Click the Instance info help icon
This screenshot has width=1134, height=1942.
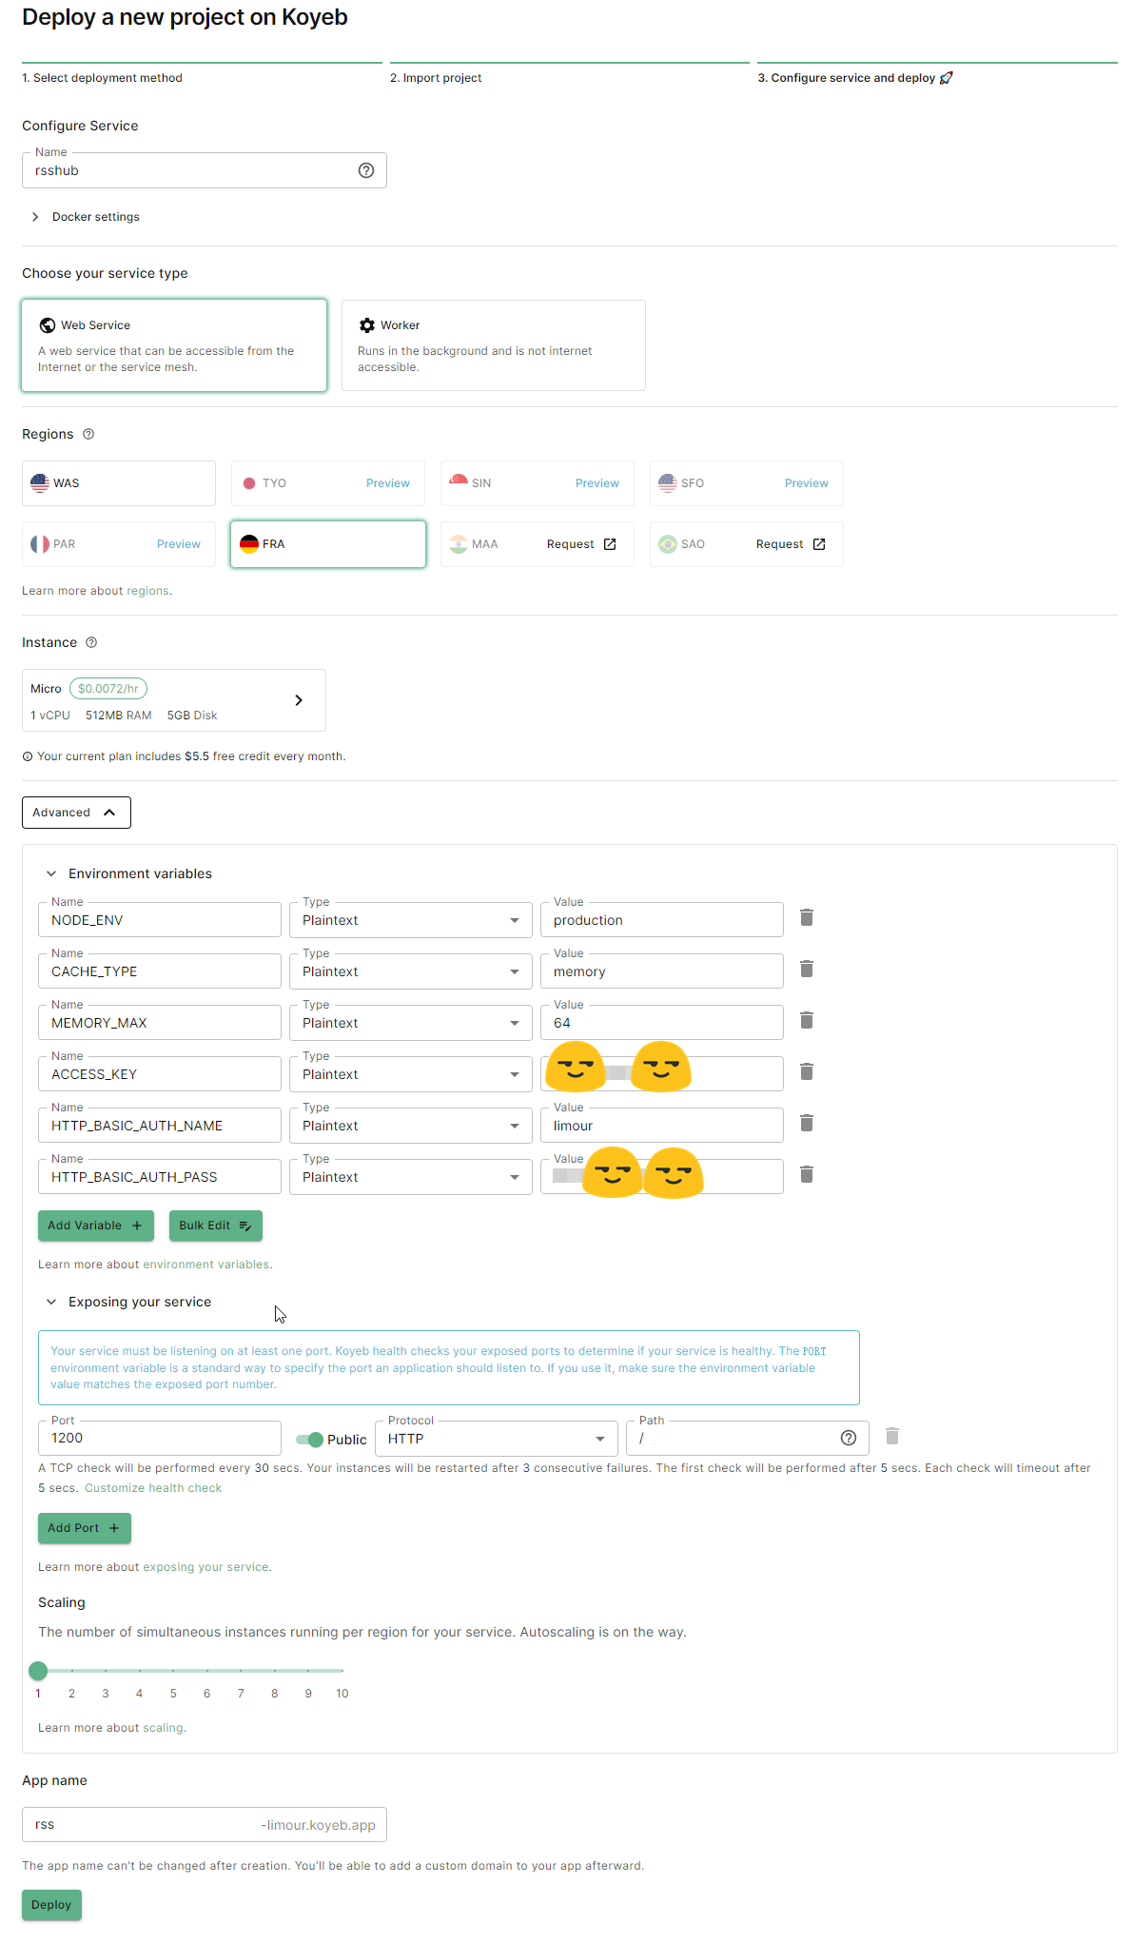tap(91, 642)
